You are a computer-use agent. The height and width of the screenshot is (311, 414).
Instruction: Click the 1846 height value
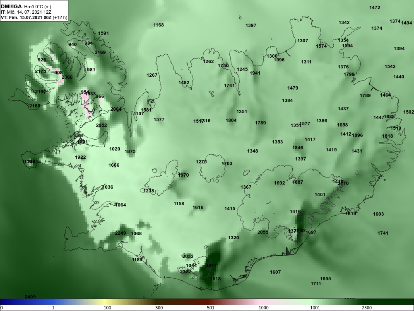[x=298, y=148]
